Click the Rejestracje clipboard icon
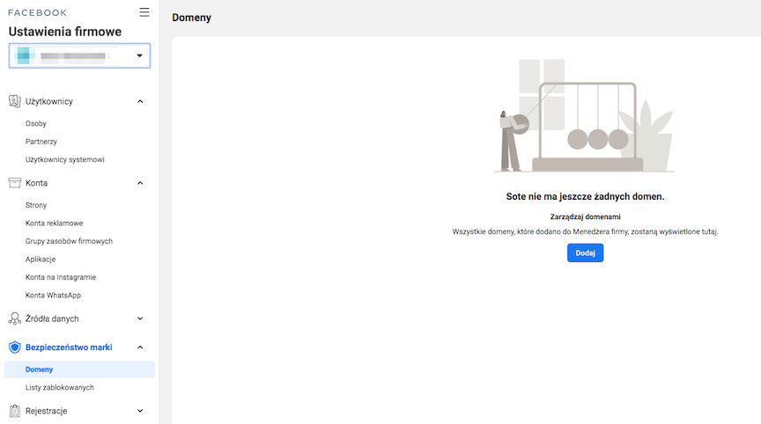761x424 pixels. 14,411
